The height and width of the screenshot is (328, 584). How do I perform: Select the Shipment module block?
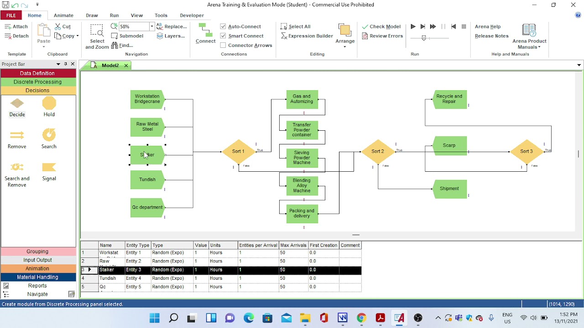click(449, 189)
